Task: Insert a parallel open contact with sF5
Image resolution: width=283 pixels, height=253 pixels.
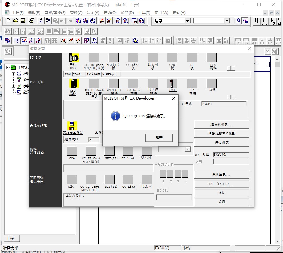Action: [x=265, y=21]
